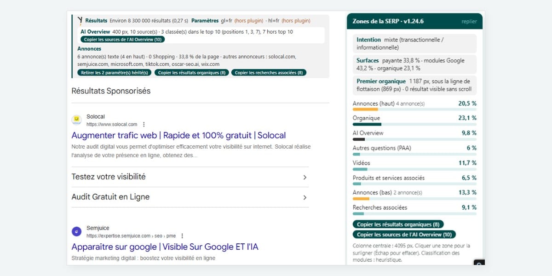Click the https://www.solocal.com URL
This screenshot has height=276, width=552.
pyautogui.click(x=112, y=124)
